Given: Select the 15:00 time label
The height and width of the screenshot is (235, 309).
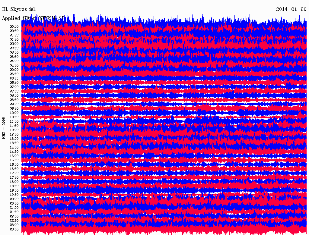Looking at the screenshot, I should coord(14,156).
